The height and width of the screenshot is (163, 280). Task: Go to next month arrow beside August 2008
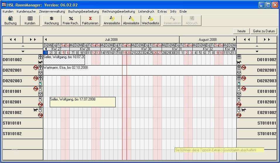point(234,40)
